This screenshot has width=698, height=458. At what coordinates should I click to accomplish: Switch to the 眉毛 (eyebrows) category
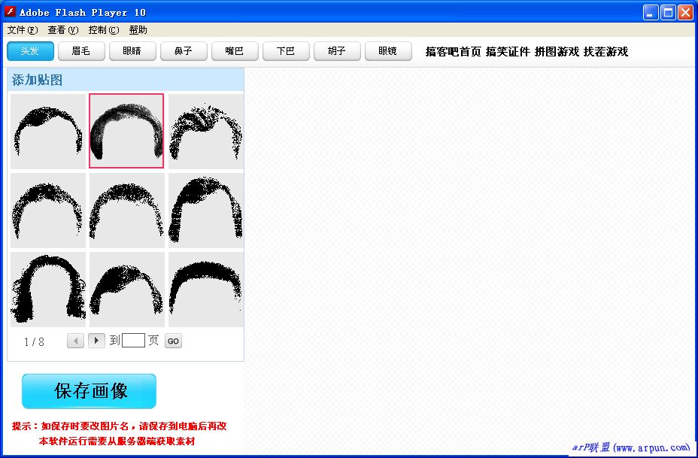pos(81,51)
